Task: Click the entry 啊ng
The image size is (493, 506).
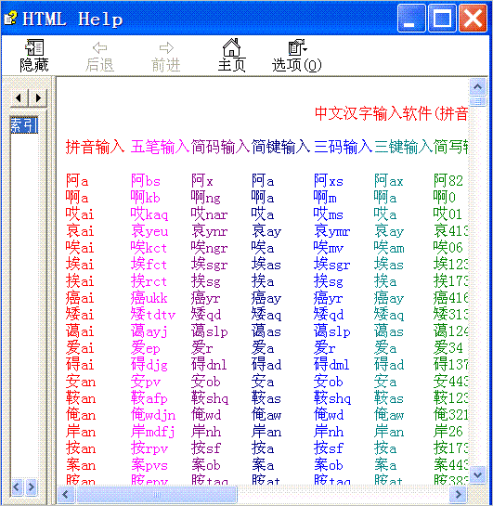Action: click(206, 198)
